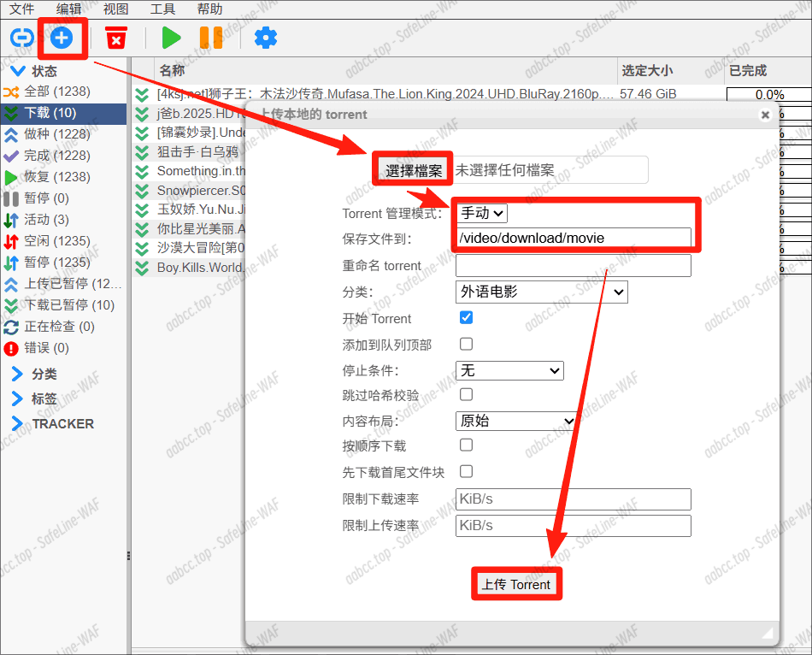Select the 完成 (1228) status filter
Image resolution: width=812 pixels, height=655 pixels.
click(63, 156)
